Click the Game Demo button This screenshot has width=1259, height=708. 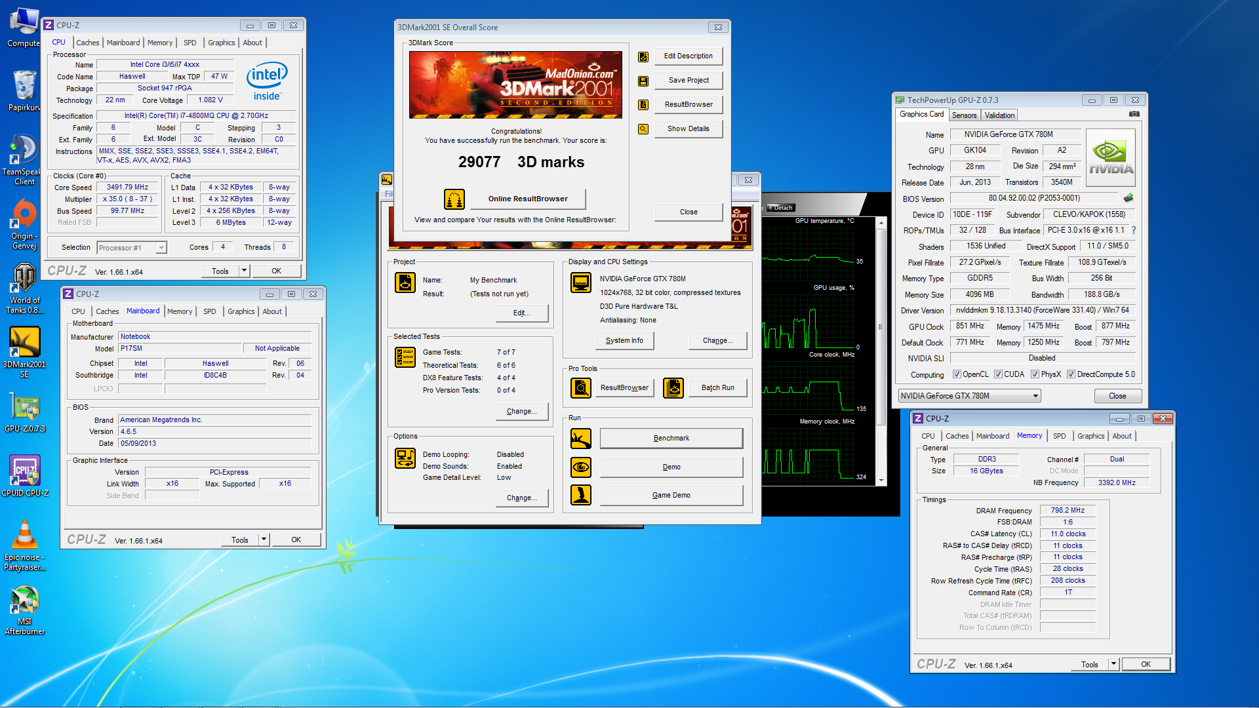point(671,495)
